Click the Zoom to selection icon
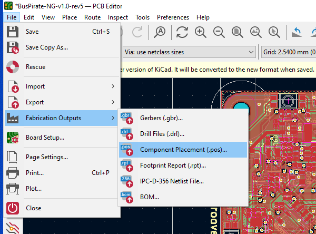 274,32
